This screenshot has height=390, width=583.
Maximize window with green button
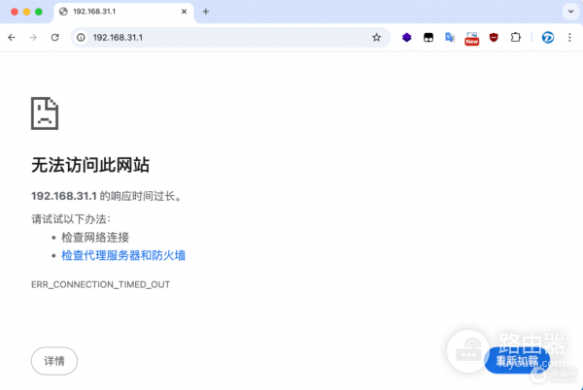[39, 12]
